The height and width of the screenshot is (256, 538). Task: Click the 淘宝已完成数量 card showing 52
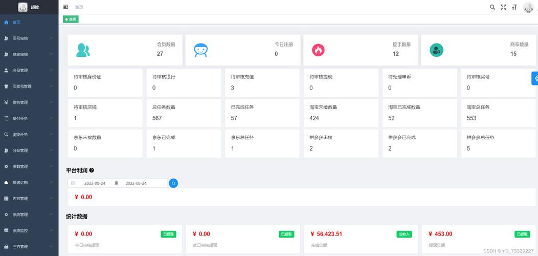pos(420,113)
